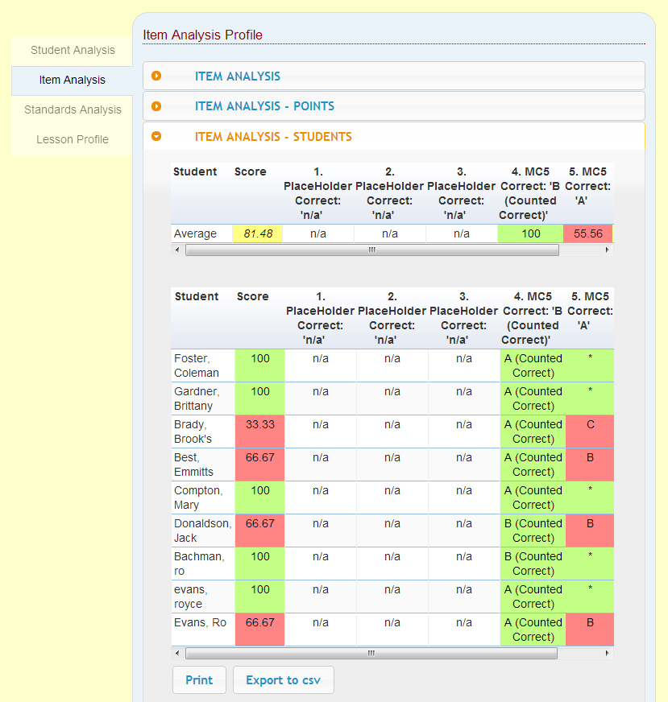This screenshot has height=702, width=668.
Task: Select the Item Analysis sidebar tab
Action: click(x=73, y=81)
